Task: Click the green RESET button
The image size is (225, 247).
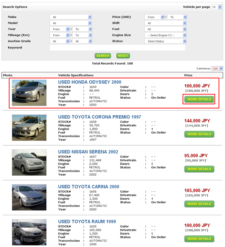Action: (x=123, y=56)
